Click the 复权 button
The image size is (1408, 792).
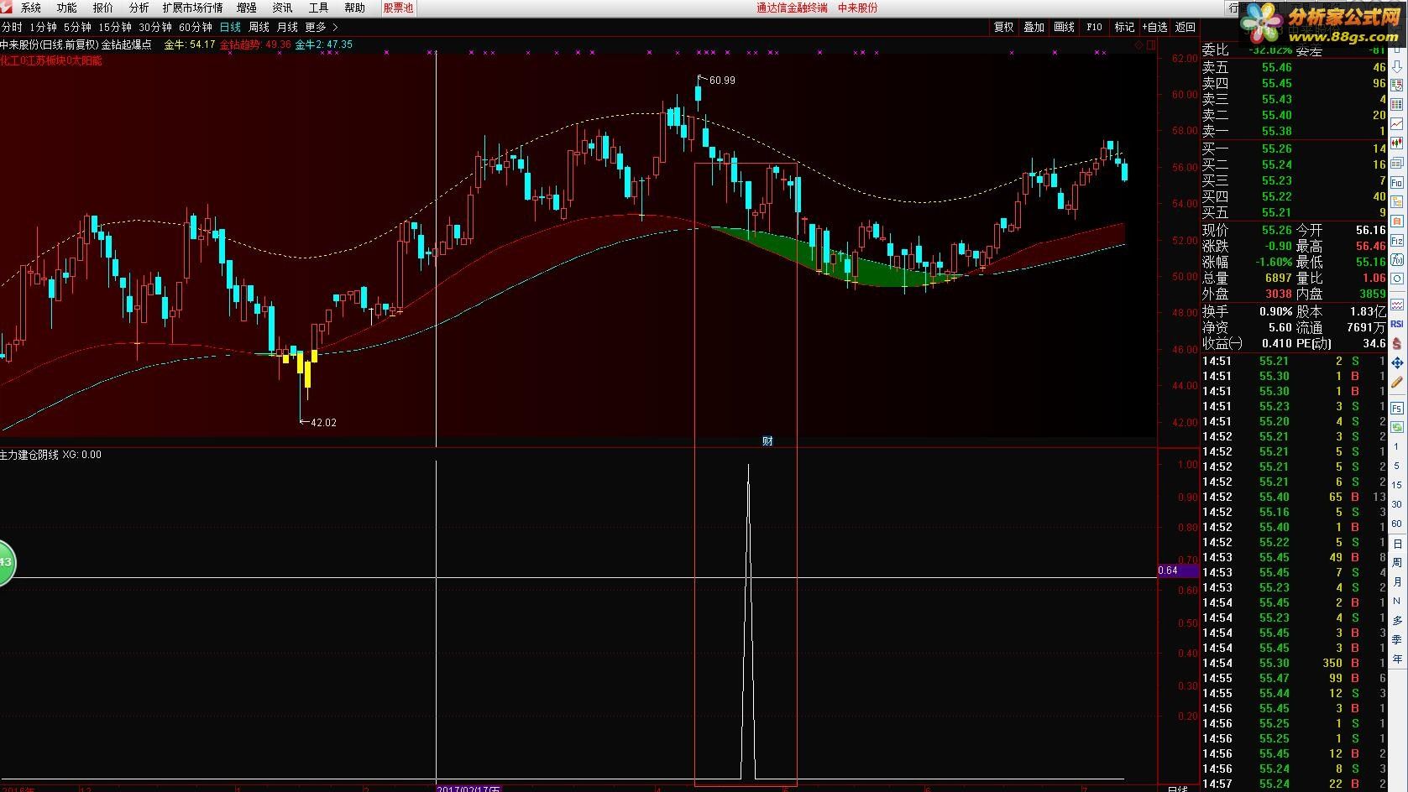pos(1003,27)
